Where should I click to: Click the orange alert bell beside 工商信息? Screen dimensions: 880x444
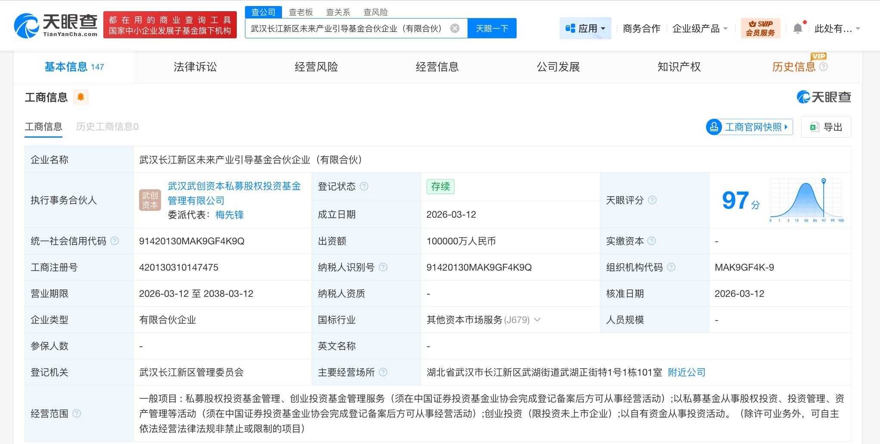81,97
